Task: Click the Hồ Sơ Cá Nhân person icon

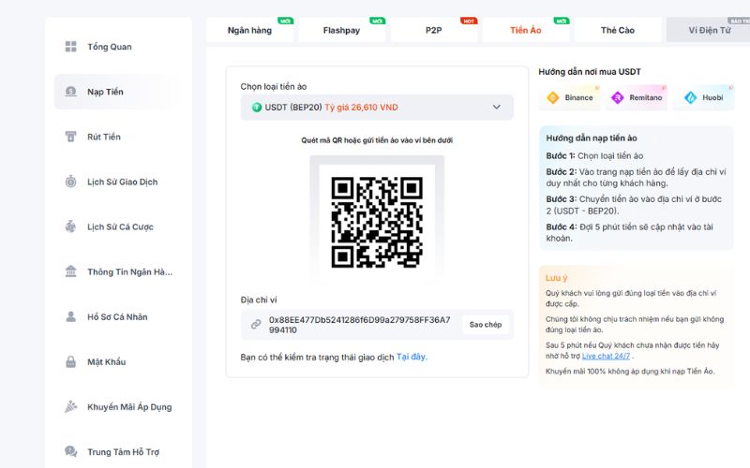Action: (x=71, y=316)
